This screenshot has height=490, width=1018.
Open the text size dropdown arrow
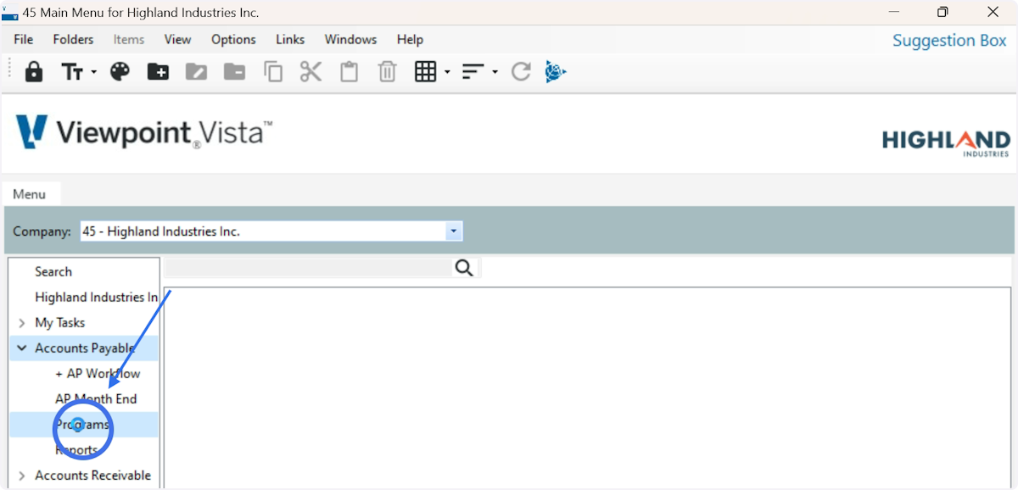(93, 73)
